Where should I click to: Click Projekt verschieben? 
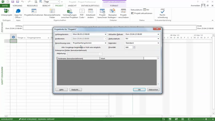123,13
